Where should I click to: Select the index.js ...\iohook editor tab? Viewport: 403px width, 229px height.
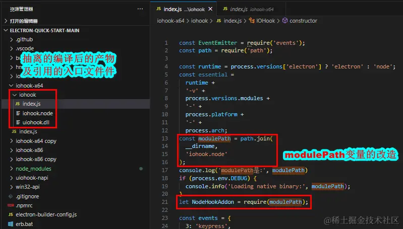tap(184, 9)
